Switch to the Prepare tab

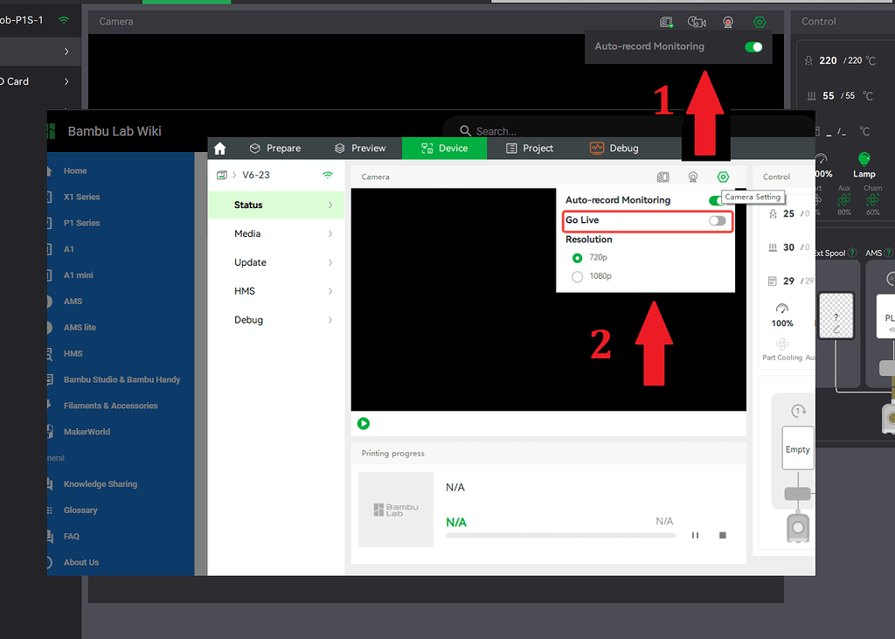pyautogui.click(x=275, y=149)
